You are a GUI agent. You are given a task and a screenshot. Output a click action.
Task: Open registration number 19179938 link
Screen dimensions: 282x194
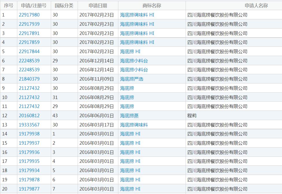(x=29, y=134)
